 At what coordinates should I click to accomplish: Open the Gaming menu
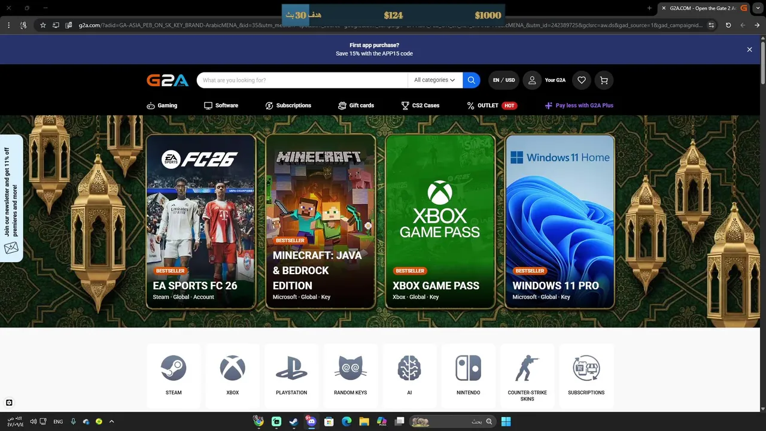click(162, 105)
